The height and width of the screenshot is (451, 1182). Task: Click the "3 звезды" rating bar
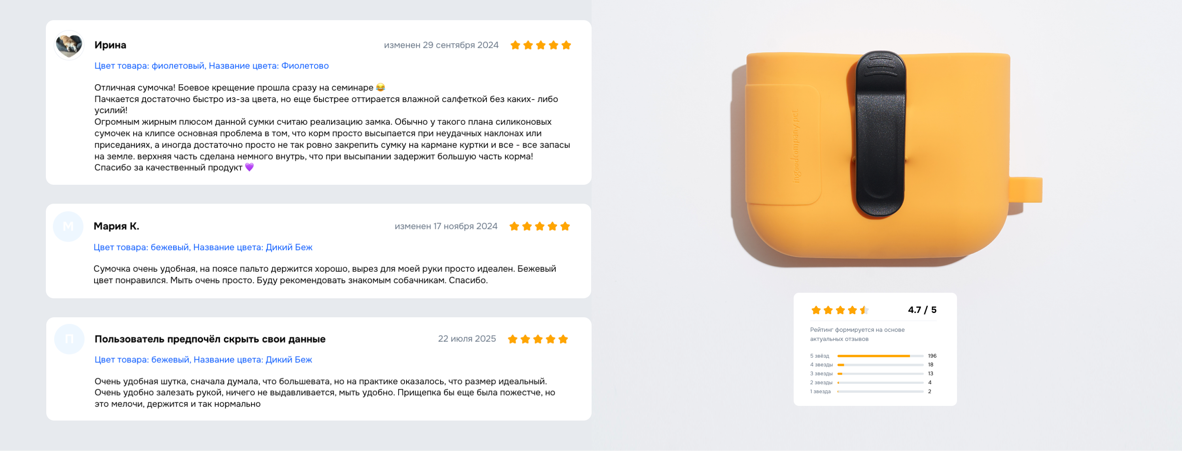tap(880, 374)
